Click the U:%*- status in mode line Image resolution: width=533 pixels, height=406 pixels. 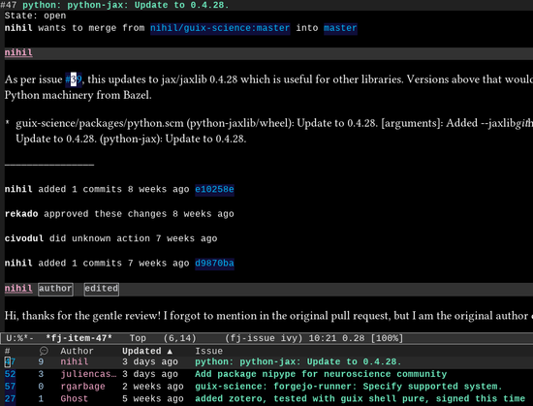tap(20, 338)
